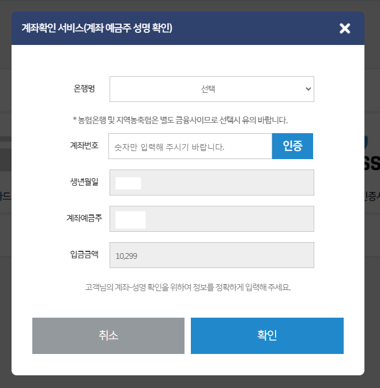Screen dimensions: 380x388
Task: Click the 입금금액 field showing 10,299
Action: 212,255
